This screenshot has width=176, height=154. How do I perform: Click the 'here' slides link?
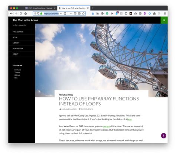pyautogui.click(x=129, y=119)
